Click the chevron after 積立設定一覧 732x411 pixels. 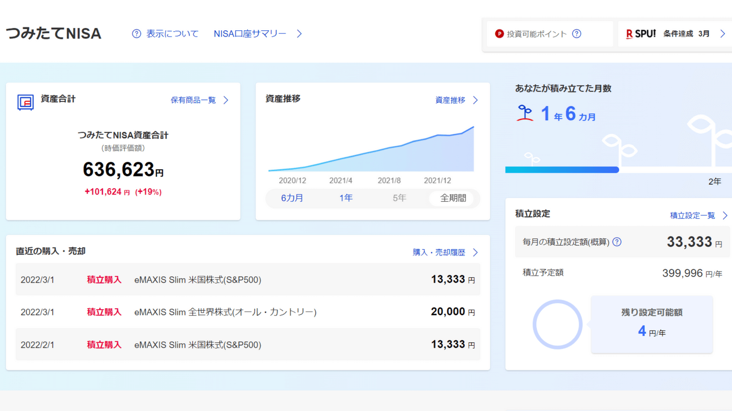coord(725,215)
